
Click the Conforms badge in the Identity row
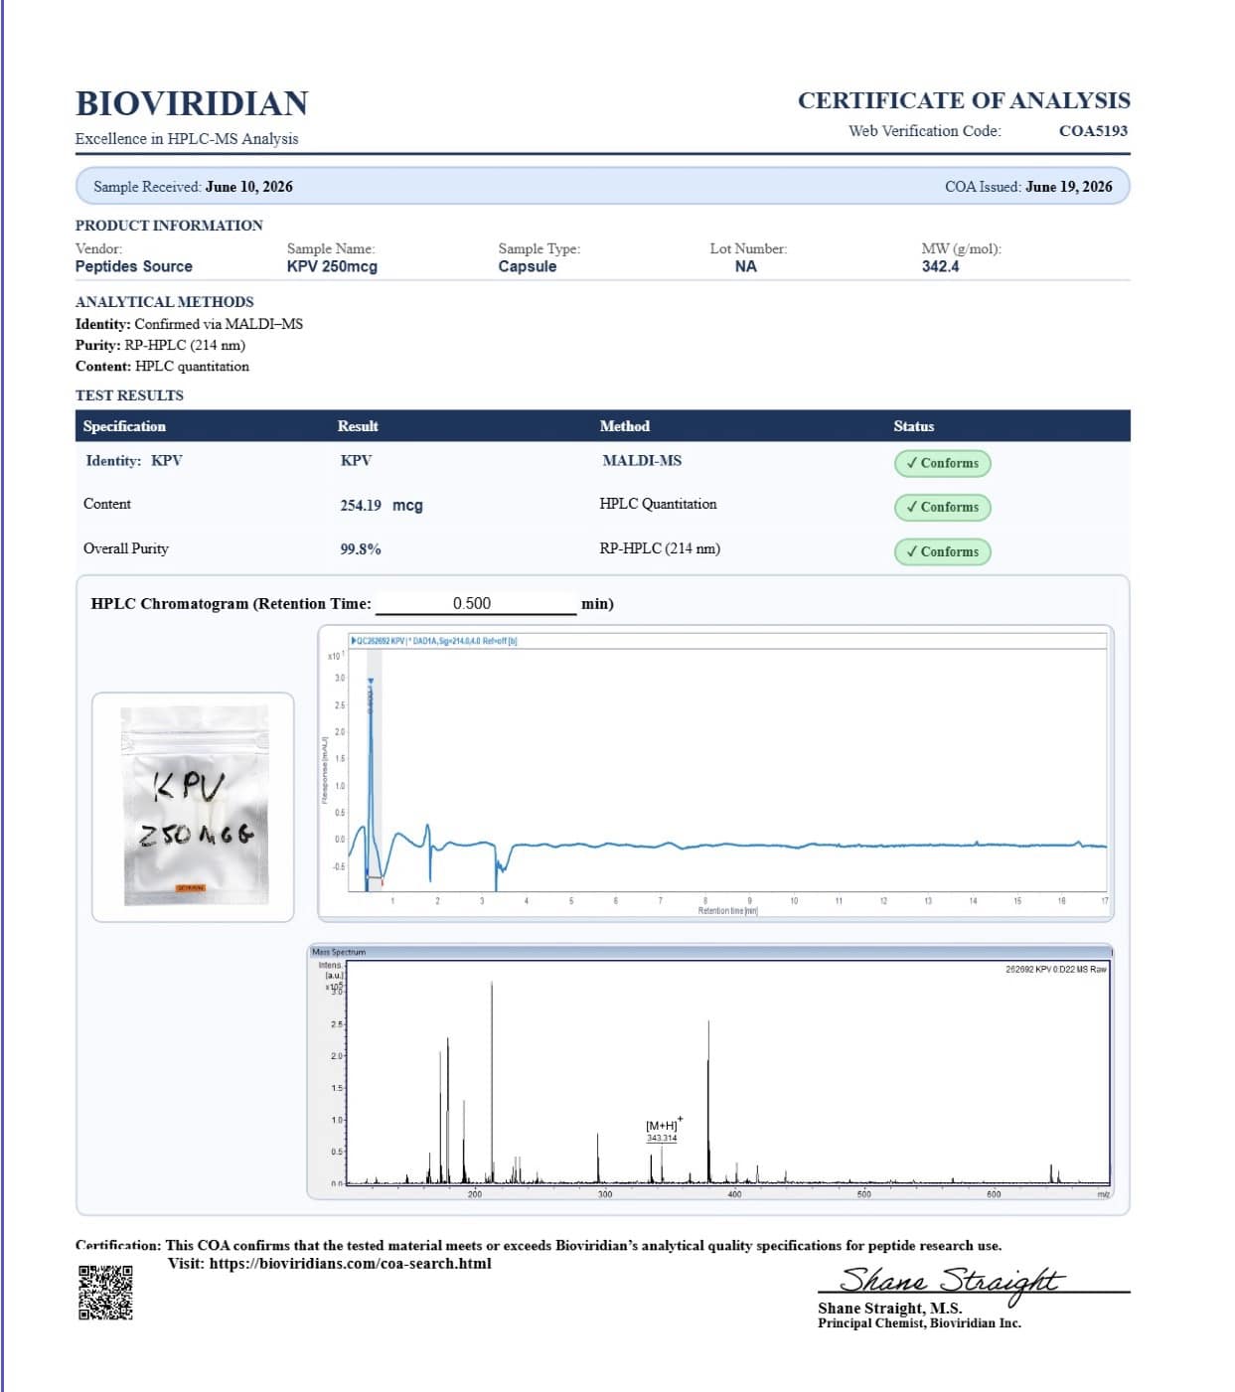pos(942,463)
